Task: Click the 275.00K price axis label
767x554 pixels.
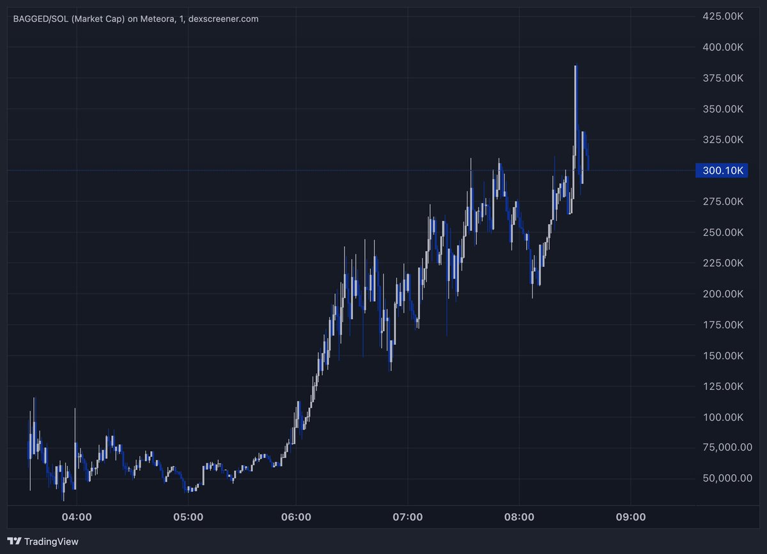Action: click(724, 201)
